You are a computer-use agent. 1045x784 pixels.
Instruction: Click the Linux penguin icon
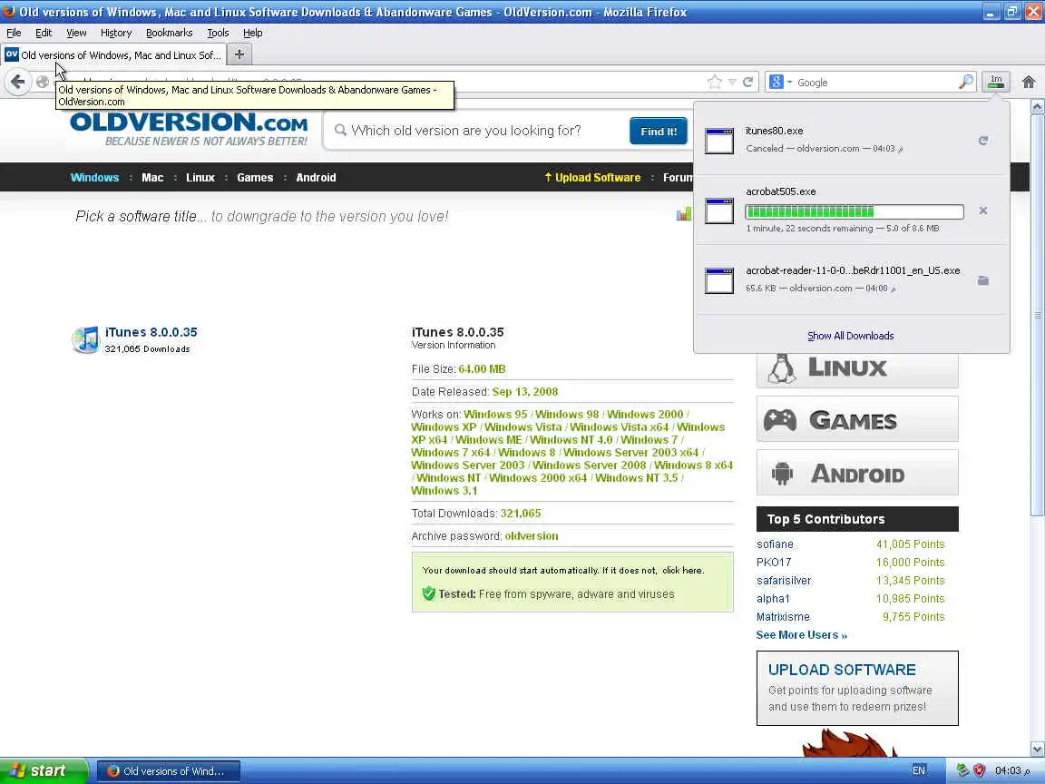782,368
